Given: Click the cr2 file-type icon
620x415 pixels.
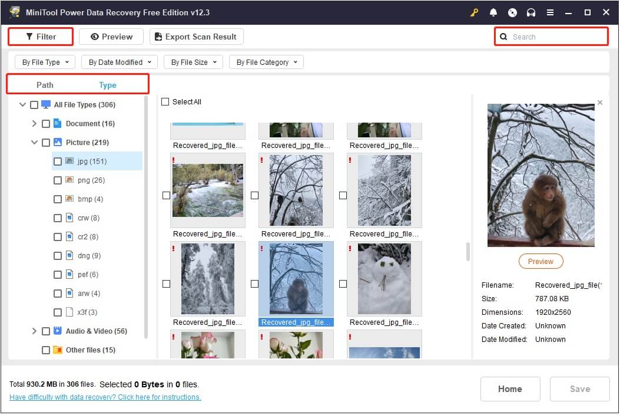Looking at the screenshot, I should pyautogui.click(x=69, y=237).
